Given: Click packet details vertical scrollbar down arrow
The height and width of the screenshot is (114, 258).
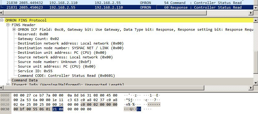Looking at the screenshot, I should point(256,83).
